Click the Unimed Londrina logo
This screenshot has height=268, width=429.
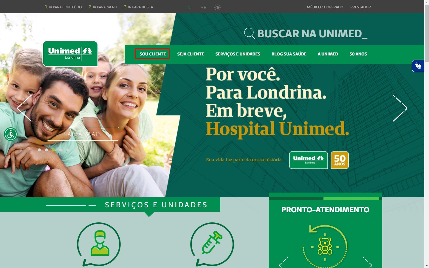pyautogui.click(x=70, y=54)
